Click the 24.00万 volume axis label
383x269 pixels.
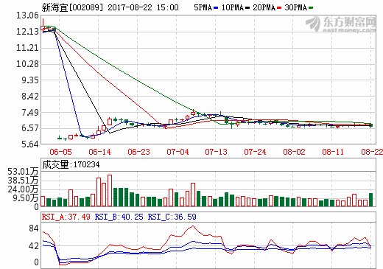23,189
